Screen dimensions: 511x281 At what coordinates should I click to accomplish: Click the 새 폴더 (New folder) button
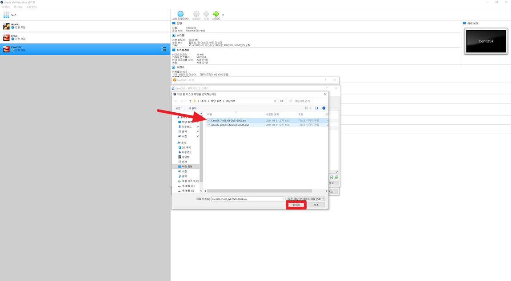coord(192,108)
